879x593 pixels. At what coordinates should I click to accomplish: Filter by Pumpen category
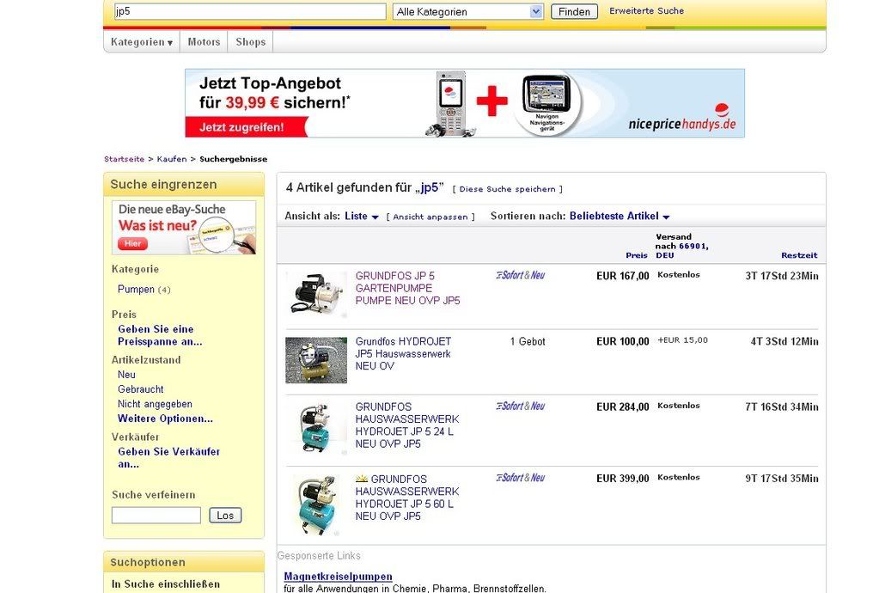click(x=136, y=290)
